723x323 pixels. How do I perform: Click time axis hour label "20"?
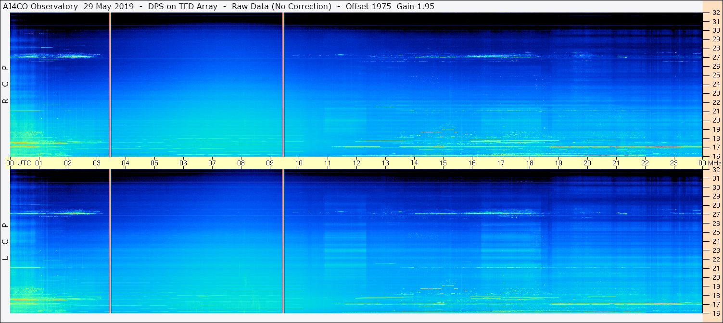point(587,163)
